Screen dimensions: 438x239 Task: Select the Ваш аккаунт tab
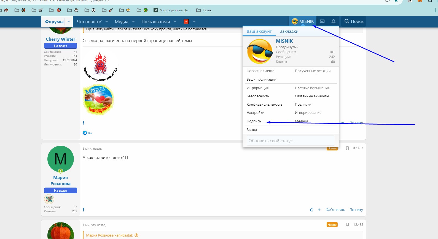click(x=259, y=31)
